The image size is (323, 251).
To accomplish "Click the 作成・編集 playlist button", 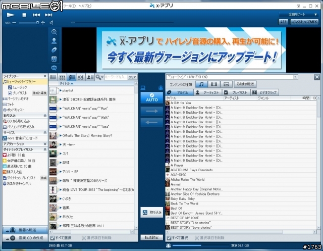I will point(39,93).
